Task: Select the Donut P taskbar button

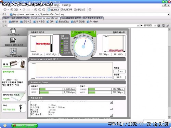Action: coord(25,126)
